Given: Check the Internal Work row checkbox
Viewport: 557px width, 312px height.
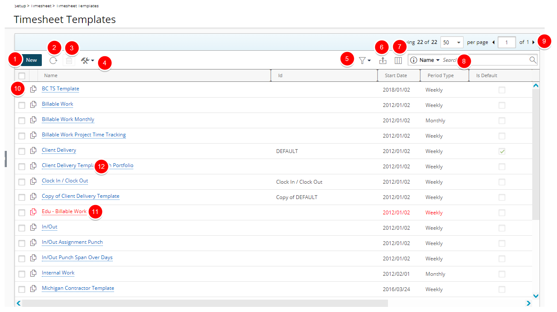Looking at the screenshot, I should [22, 274].
